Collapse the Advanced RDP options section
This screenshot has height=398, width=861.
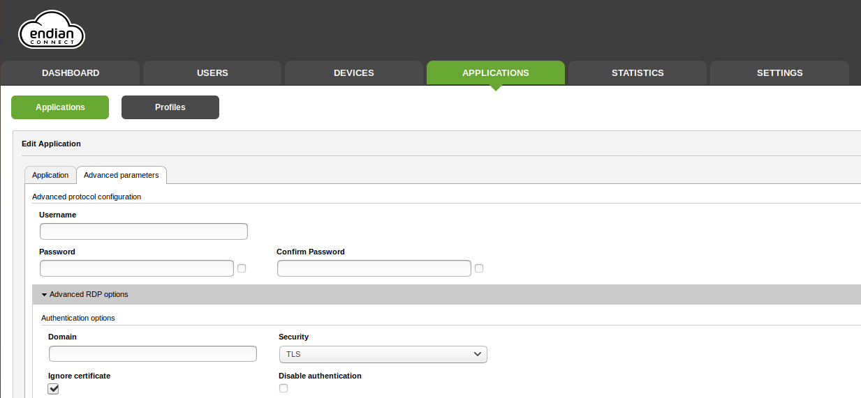(84, 294)
